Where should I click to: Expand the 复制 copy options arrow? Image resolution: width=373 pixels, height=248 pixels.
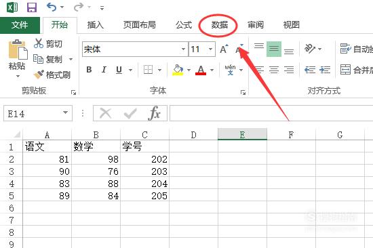click(x=71, y=59)
